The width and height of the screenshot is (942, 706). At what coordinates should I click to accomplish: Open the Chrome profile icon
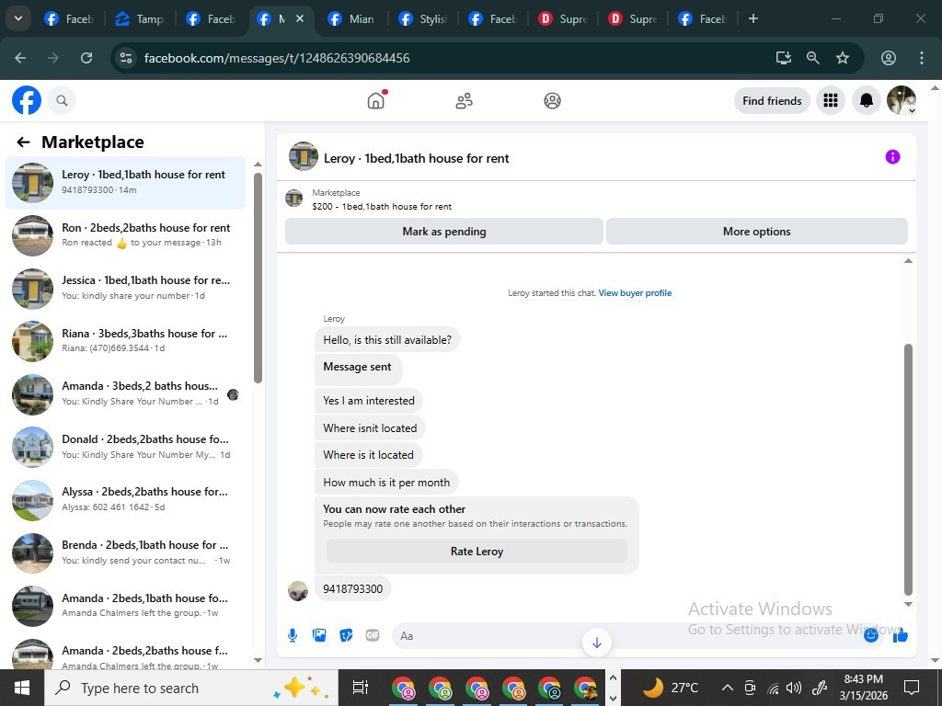click(888, 58)
